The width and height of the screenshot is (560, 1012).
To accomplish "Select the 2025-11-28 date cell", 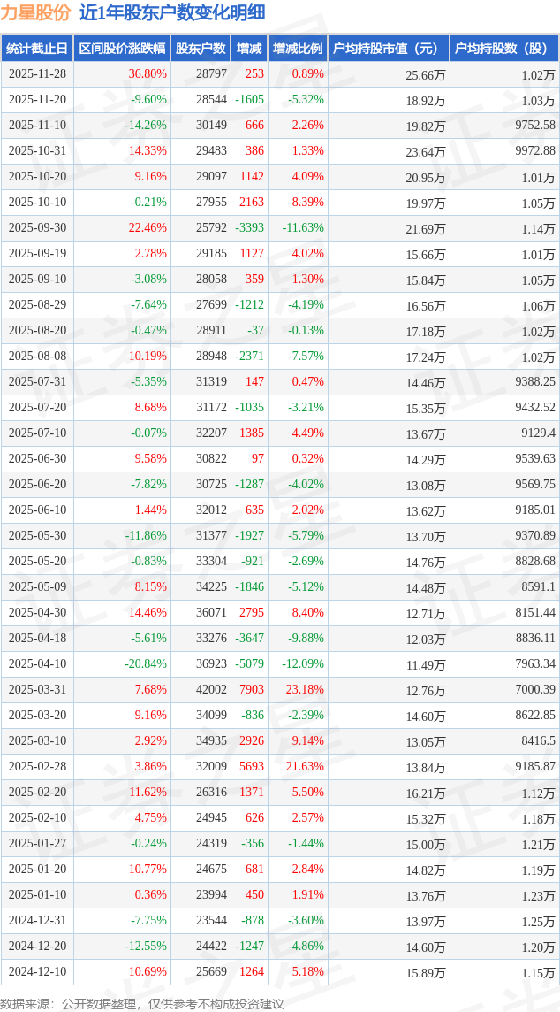I will click(x=38, y=74).
